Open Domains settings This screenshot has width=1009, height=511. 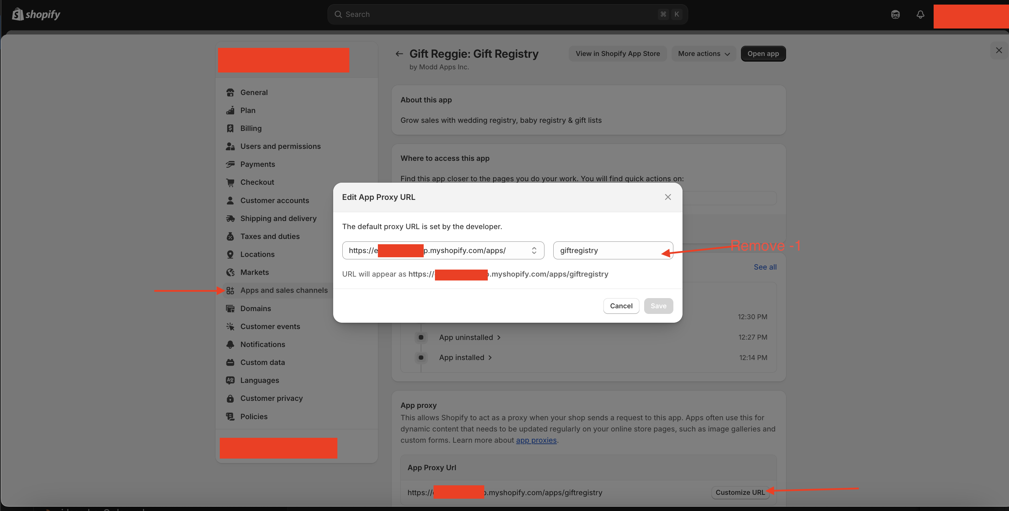(255, 308)
